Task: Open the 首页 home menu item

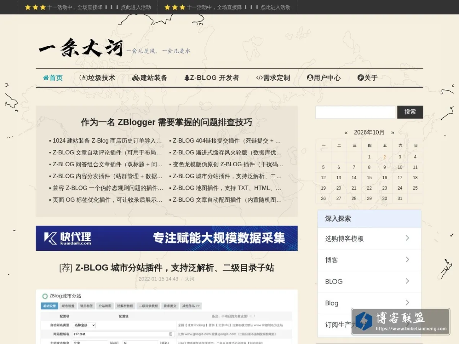Action: point(53,78)
